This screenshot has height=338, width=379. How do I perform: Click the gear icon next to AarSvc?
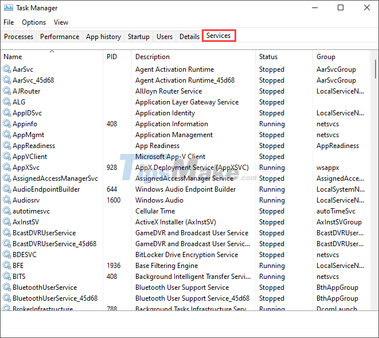tap(7, 69)
